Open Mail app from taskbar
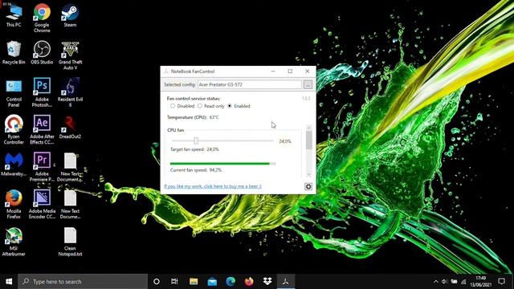 pyautogui.click(x=212, y=282)
